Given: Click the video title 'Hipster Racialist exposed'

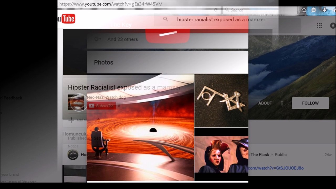Looking at the screenshot, I should pyautogui.click(x=124, y=87).
